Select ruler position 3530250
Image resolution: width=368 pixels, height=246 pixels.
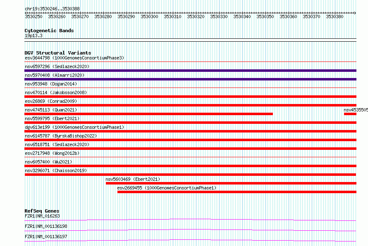pos(33,17)
